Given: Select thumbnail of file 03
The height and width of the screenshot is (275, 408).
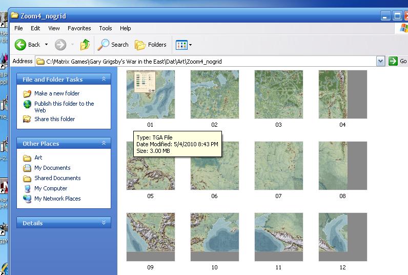Looking at the screenshot, I should (279, 94).
